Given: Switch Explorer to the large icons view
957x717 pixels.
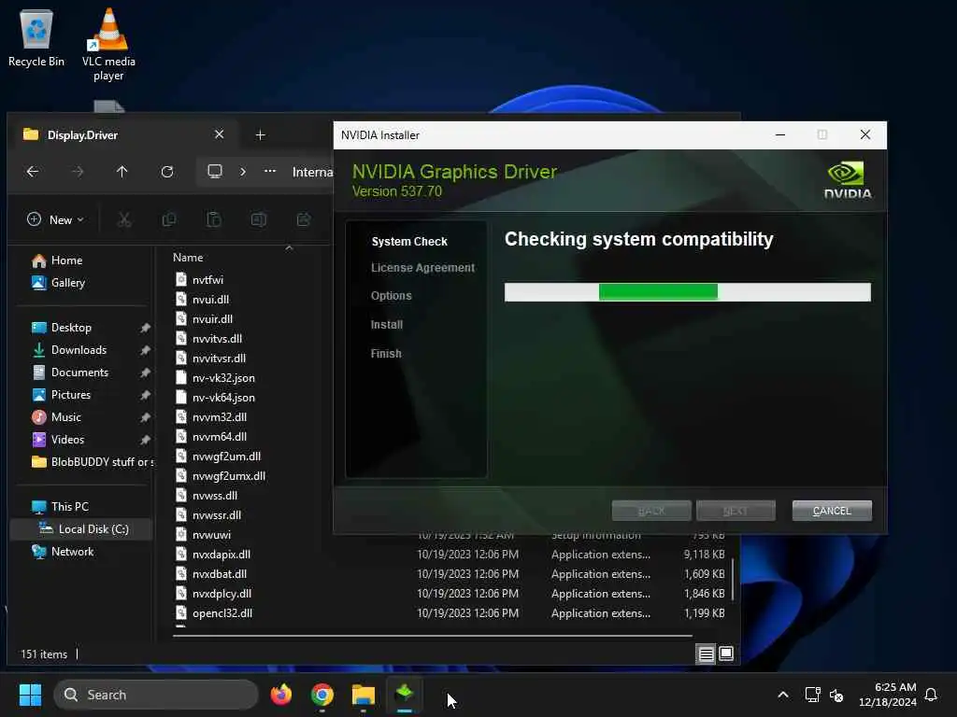Looking at the screenshot, I should coord(725,654).
